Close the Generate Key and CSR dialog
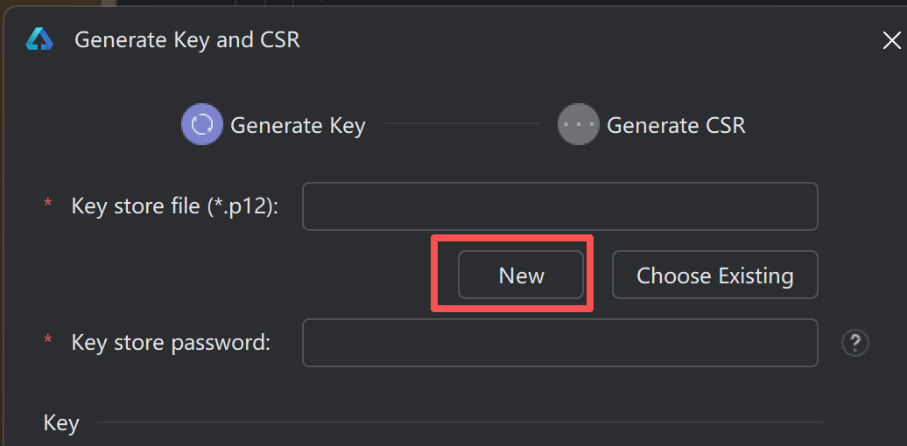The height and width of the screenshot is (446, 907). coord(891,40)
